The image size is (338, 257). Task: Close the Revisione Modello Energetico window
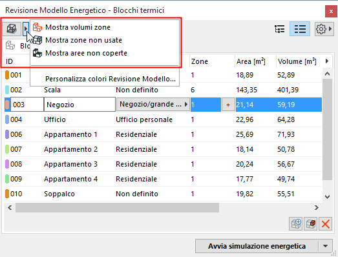click(x=331, y=11)
